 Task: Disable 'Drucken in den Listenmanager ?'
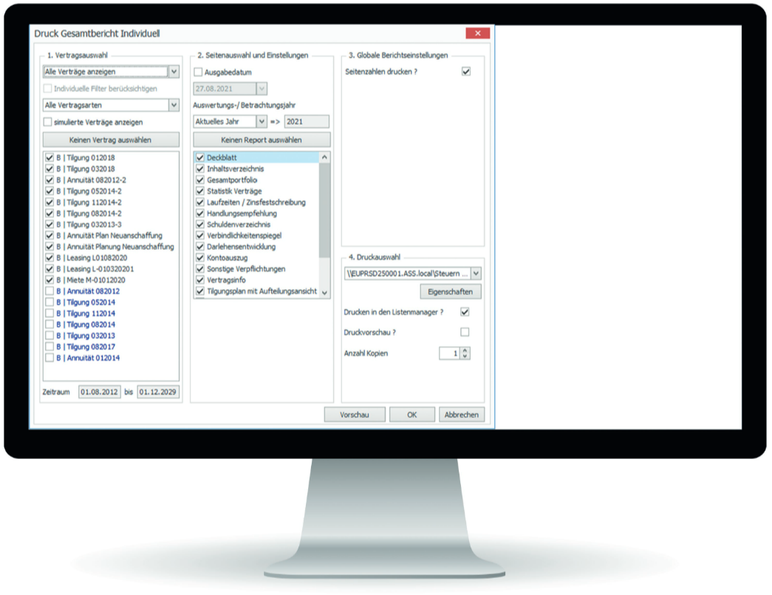465,313
